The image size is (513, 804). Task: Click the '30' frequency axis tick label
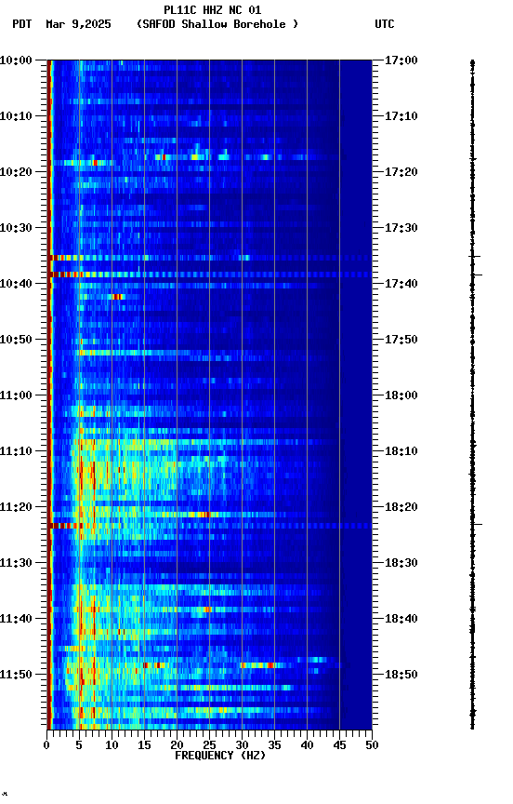pos(243,745)
